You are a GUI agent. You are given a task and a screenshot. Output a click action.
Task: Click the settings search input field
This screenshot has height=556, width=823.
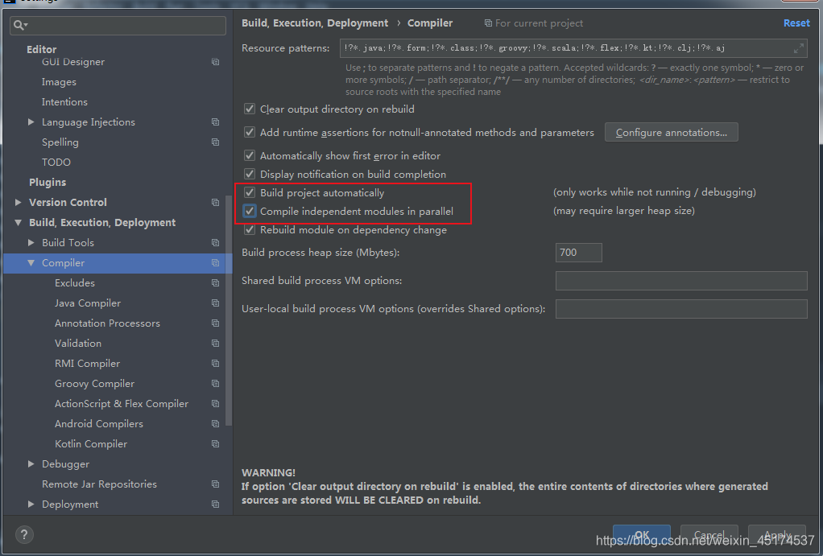click(118, 25)
